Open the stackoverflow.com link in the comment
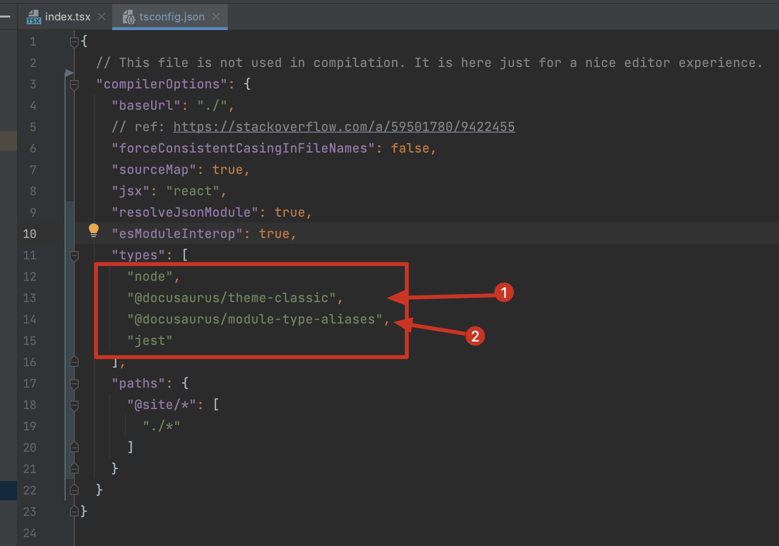This screenshot has width=779, height=546. pyautogui.click(x=344, y=127)
